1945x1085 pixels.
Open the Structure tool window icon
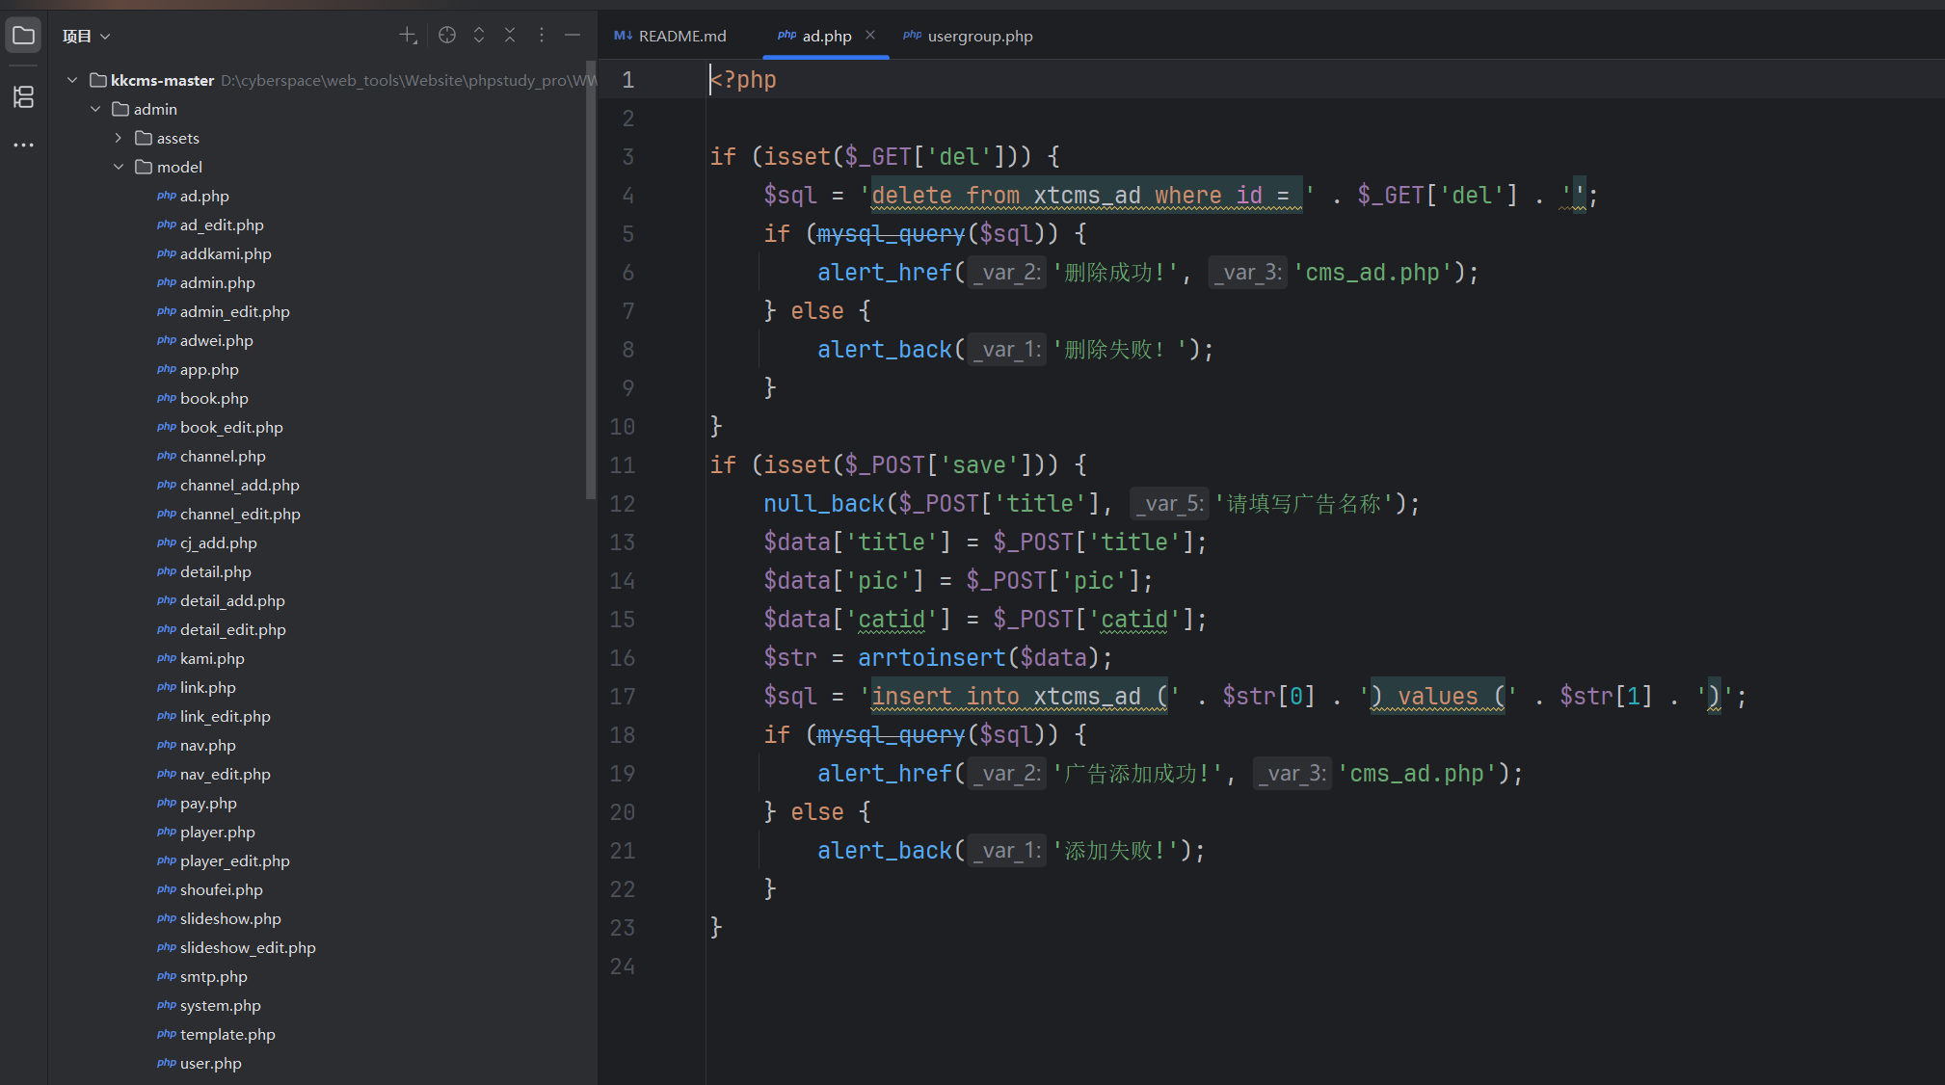click(23, 96)
